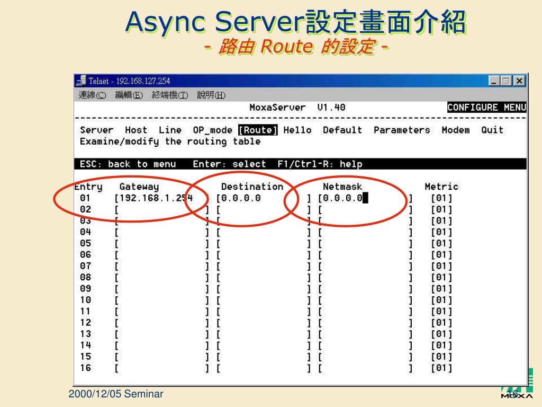Select the Quit menu option
Screen dimensions: 542x407
point(492,130)
